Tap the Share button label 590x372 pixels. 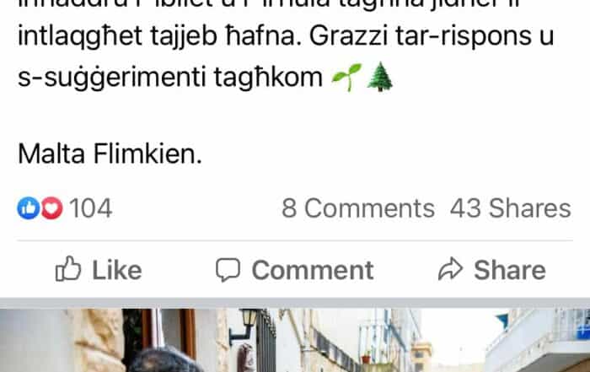(509, 270)
